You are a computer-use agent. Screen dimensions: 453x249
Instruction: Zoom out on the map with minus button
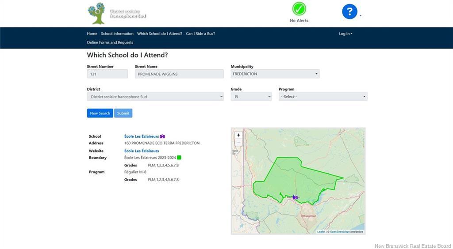point(238,142)
